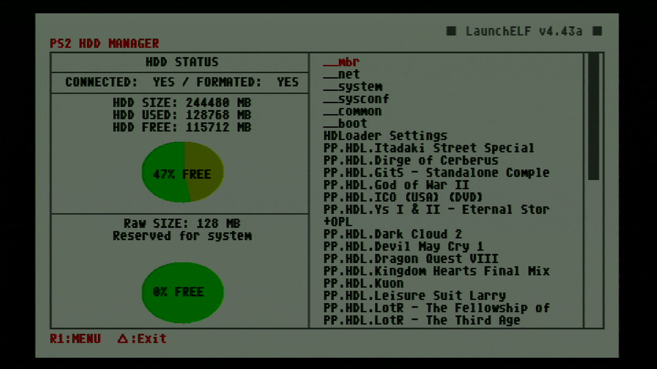
Task: Click the FORMATED: YES status
Action: (x=247, y=82)
